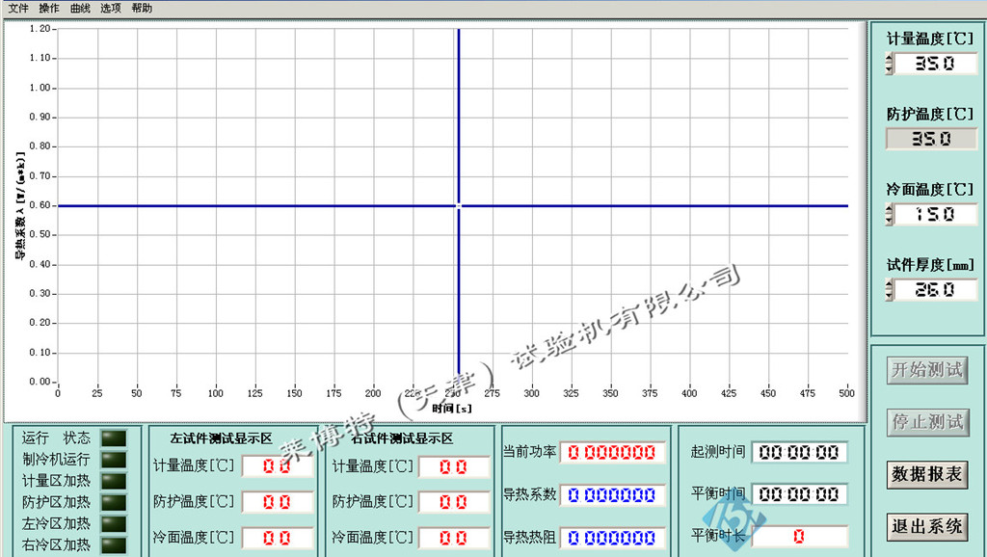Click 退出系统 to exit the system

click(x=926, y=528)
